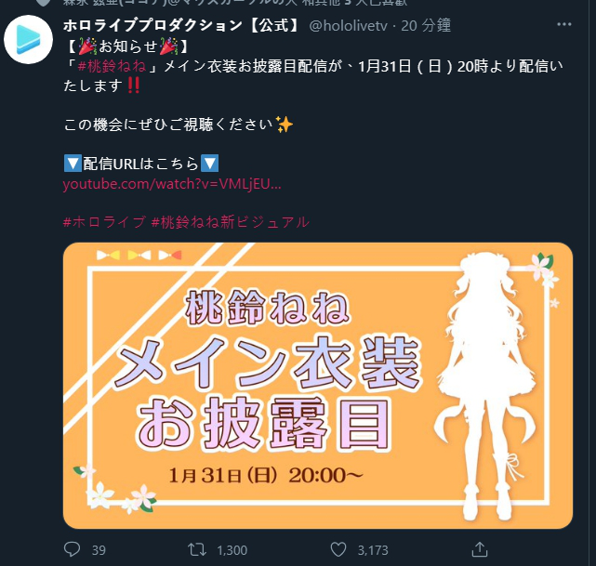
Task: Open the hololive profile avatar
Action: tap(28, 39)
